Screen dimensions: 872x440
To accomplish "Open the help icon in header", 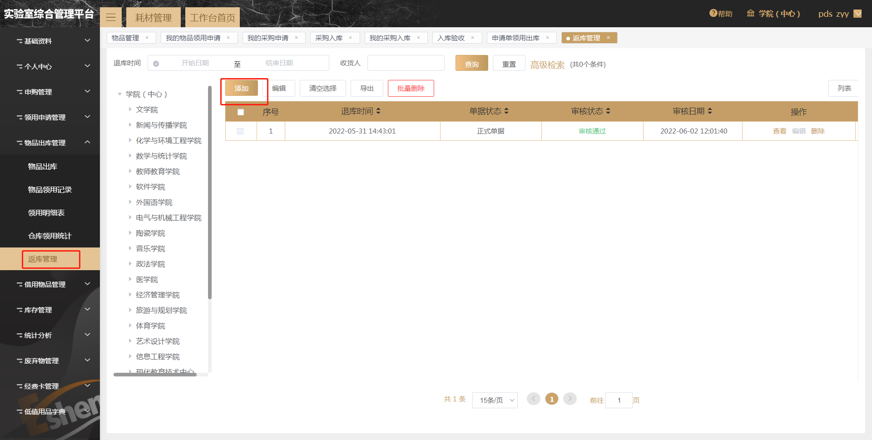I will pyautogui.click(x=713, y=14).
